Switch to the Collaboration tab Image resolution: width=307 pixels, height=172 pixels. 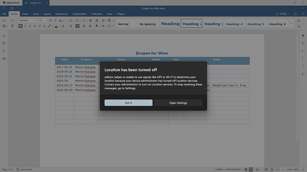(x=80, y=14)
